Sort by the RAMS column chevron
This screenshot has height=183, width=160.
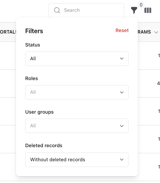(156, 32)
